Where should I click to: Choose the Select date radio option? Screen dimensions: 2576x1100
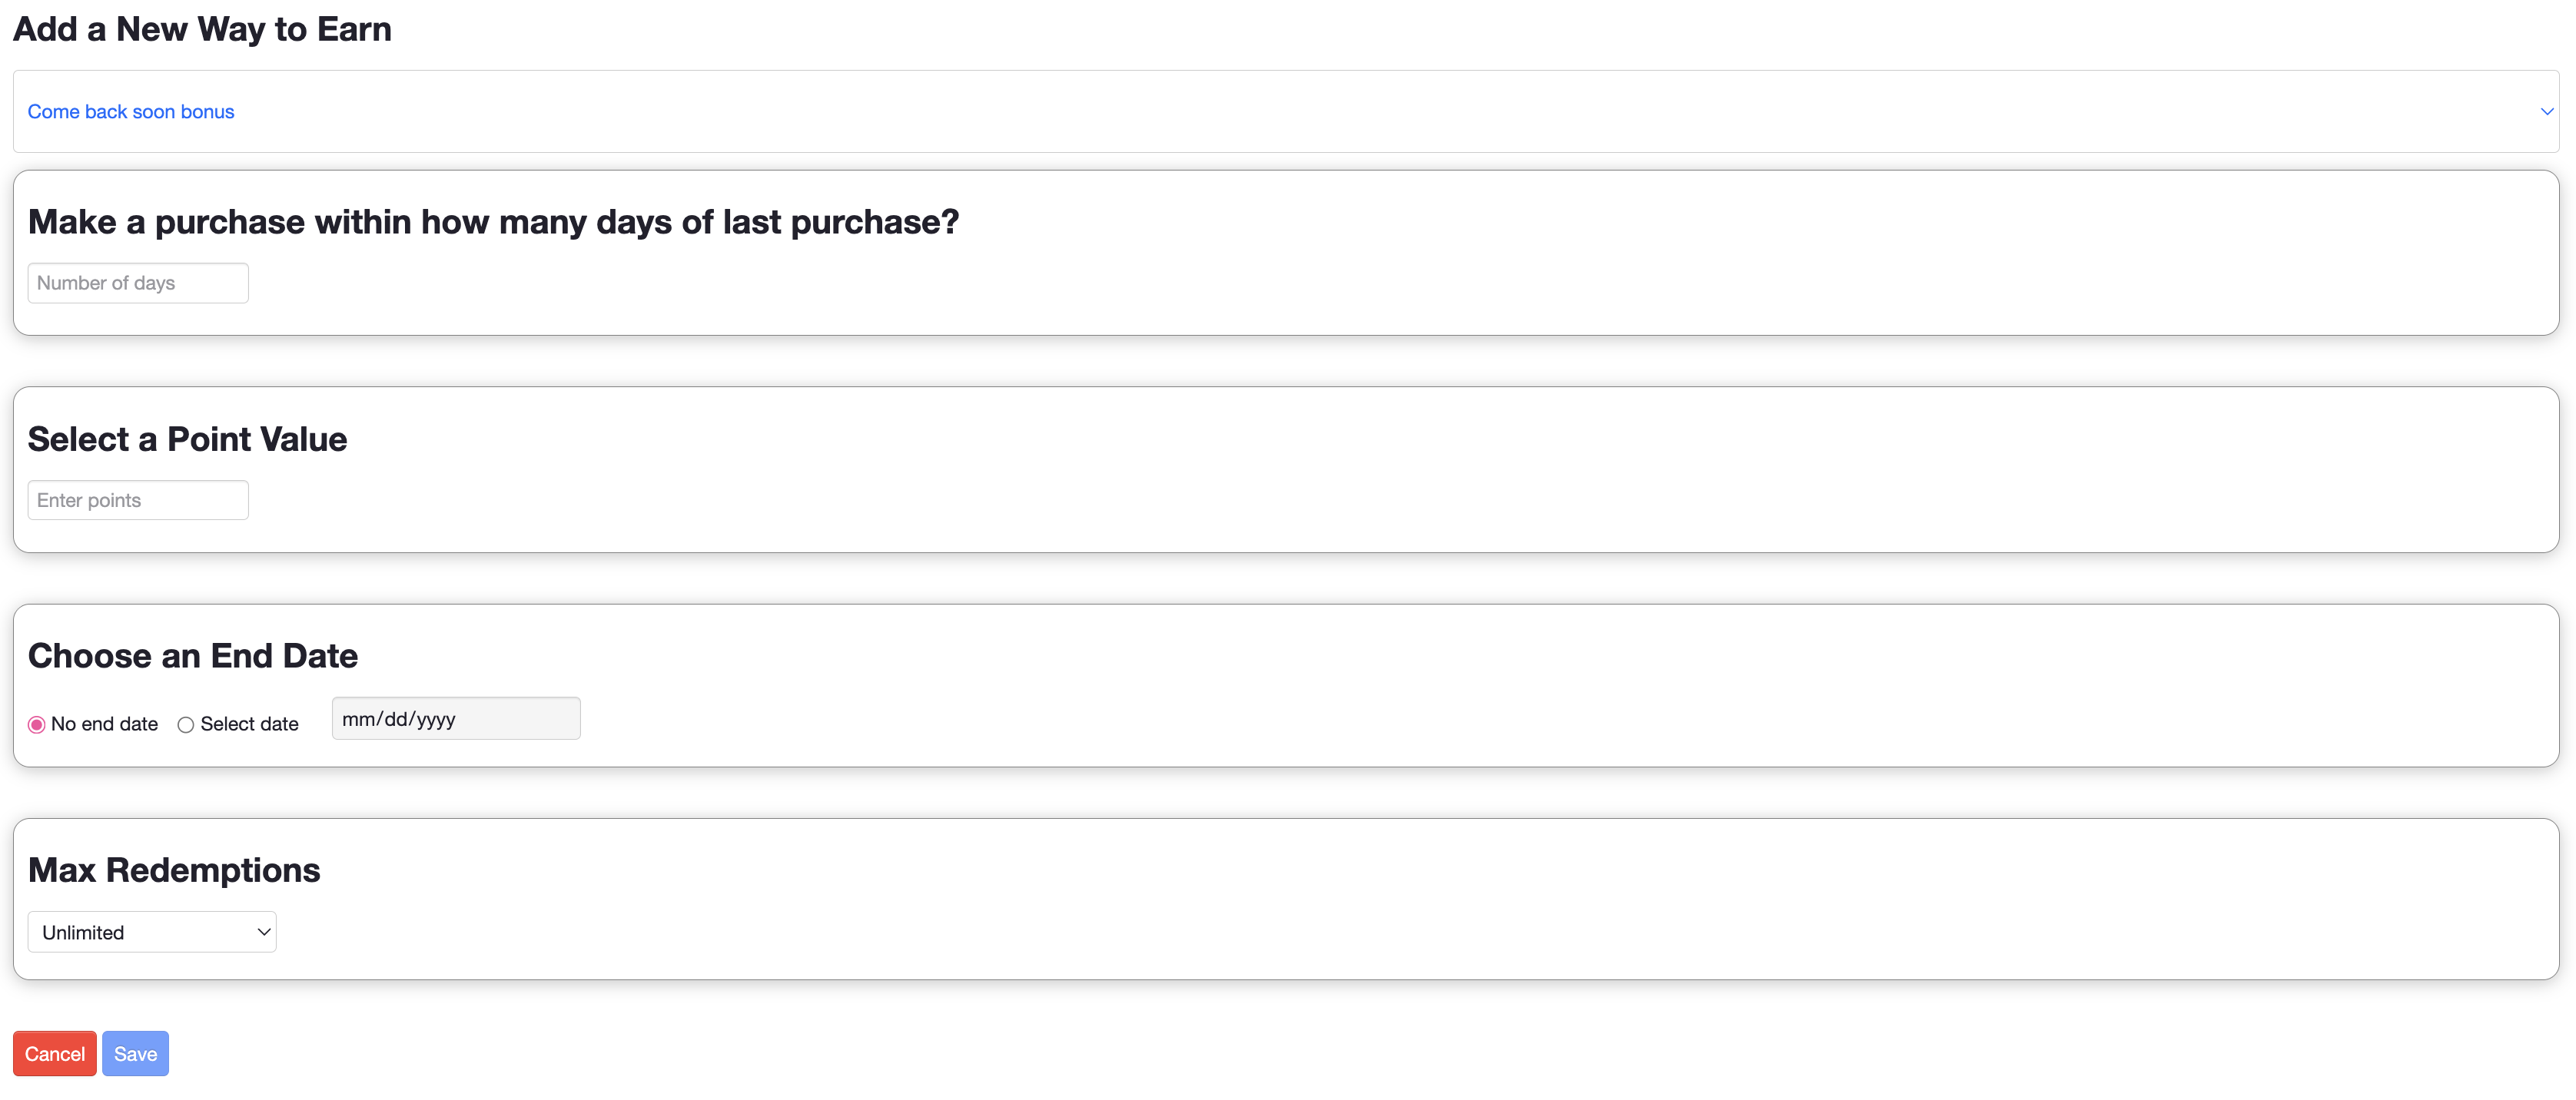(185, 724)
